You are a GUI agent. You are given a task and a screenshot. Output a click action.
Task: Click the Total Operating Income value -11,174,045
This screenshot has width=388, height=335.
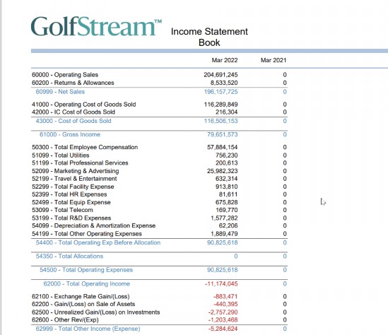[x=221, y=284]
